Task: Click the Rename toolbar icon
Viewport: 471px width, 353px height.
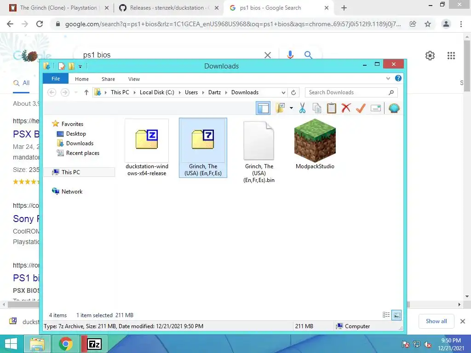Action: (375, 108)
